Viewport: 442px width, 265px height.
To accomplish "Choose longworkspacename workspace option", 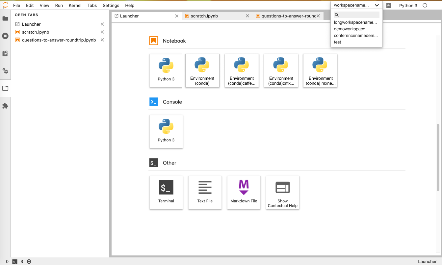I will pyautogui.click(x=355, y=22).
